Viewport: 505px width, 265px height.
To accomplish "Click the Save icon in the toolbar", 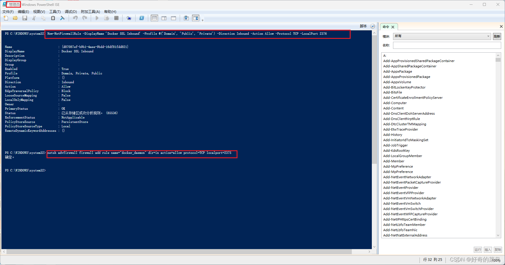I will click(x=24, y=18).
